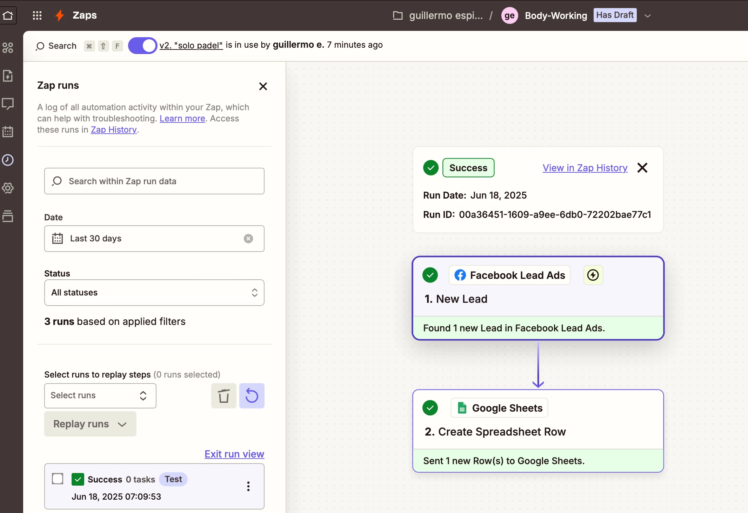748x513 pixels.
Task: Click the Facebook Lead Ads app badge
Action: point(510,275)
